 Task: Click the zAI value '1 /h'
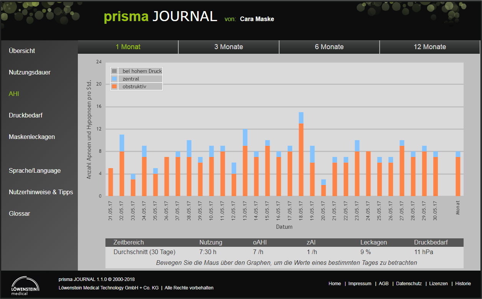[312, 252]
